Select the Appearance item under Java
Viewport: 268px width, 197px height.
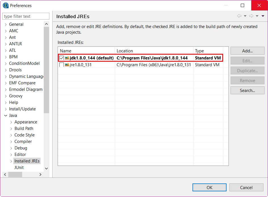point(26,122)
